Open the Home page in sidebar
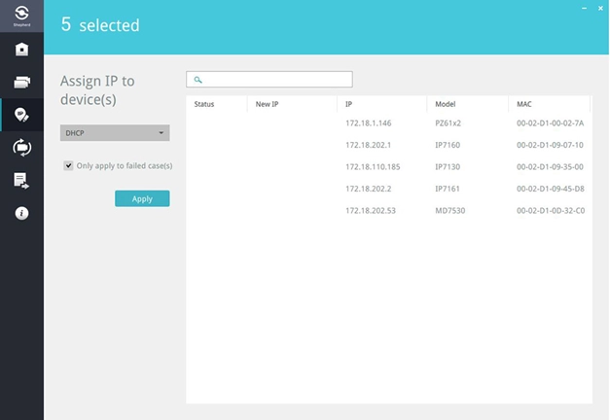Image resolution: width=610 pixels, height=420 pixels. (21, 49)
